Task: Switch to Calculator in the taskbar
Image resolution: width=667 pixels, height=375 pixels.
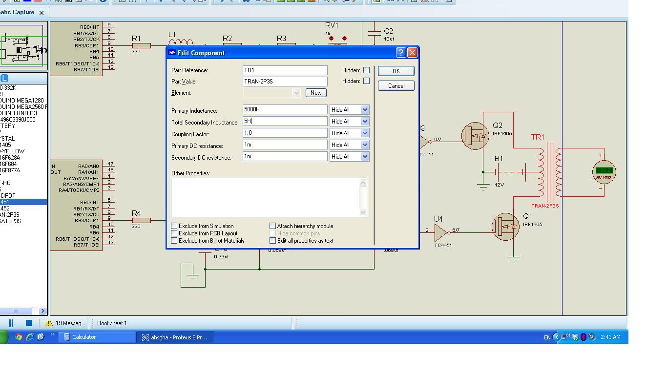Action: click(97, 337)
